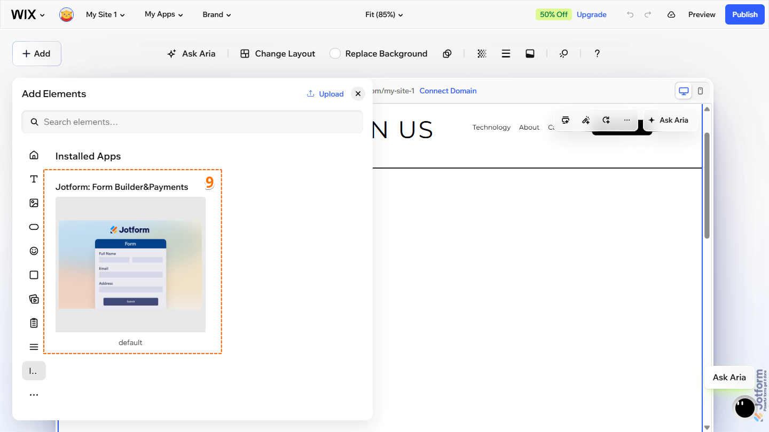Click the account avatar icon
The image size is (769, 432).
(x=66, y=15)
